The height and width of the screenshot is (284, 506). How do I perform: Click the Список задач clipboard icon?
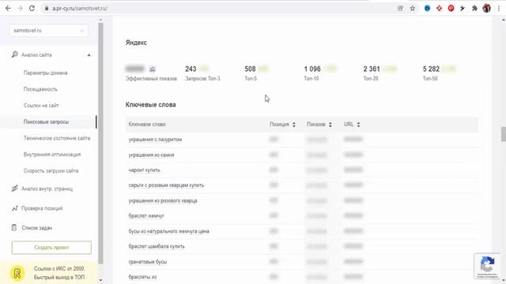14,228
